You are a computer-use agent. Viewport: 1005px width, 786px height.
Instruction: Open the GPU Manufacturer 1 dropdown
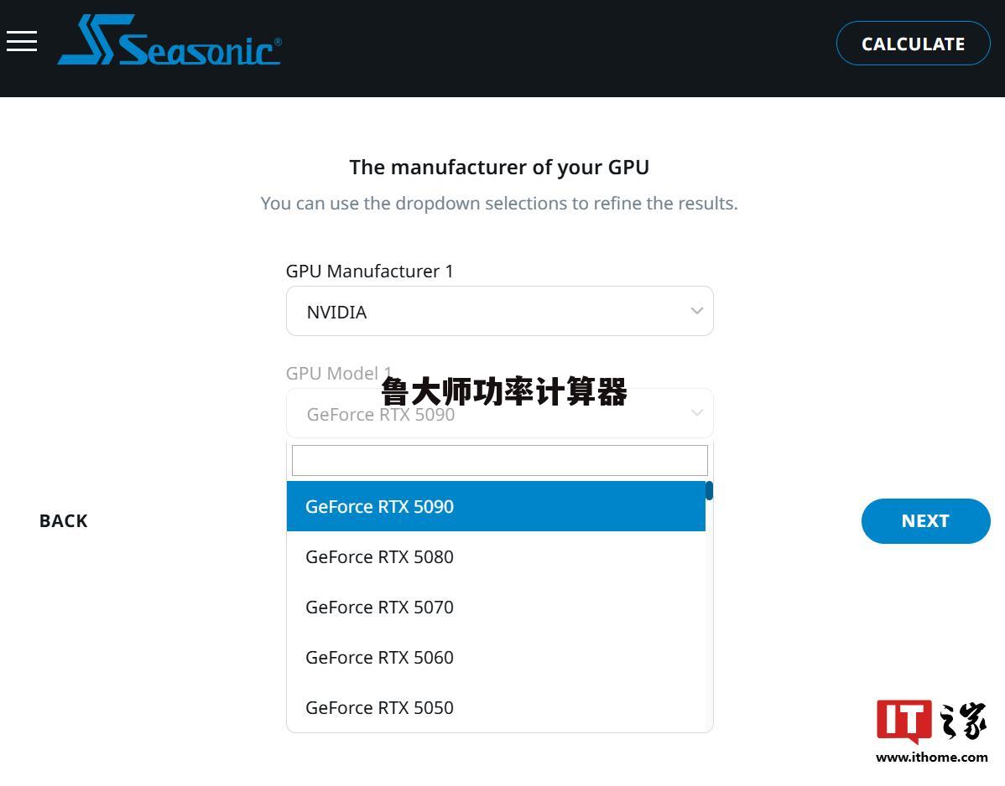(499, 311)
